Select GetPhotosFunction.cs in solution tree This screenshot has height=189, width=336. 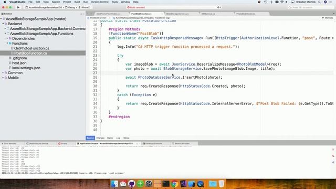31,48
